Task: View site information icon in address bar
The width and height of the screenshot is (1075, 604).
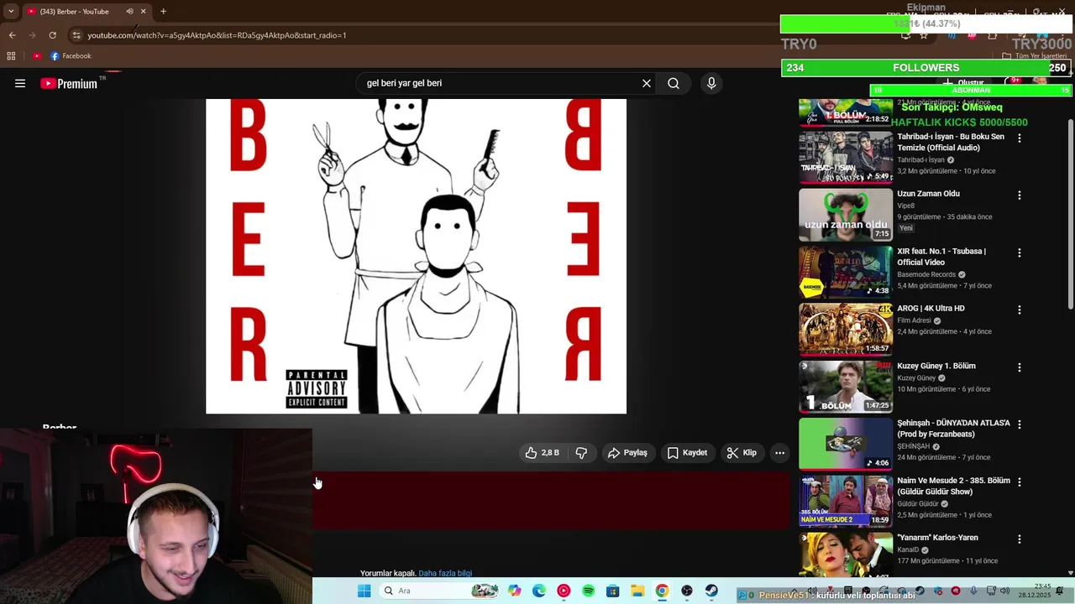Action: [76, 35]
